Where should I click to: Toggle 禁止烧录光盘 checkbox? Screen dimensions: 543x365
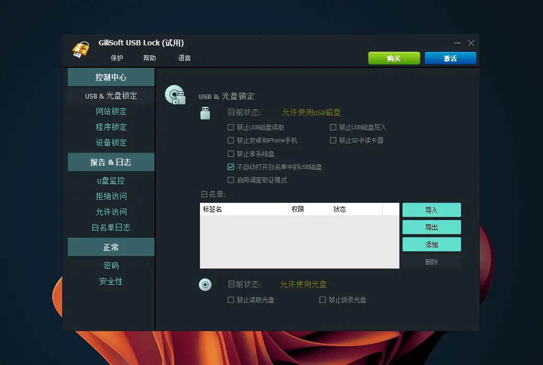click(x=323, y=300)
